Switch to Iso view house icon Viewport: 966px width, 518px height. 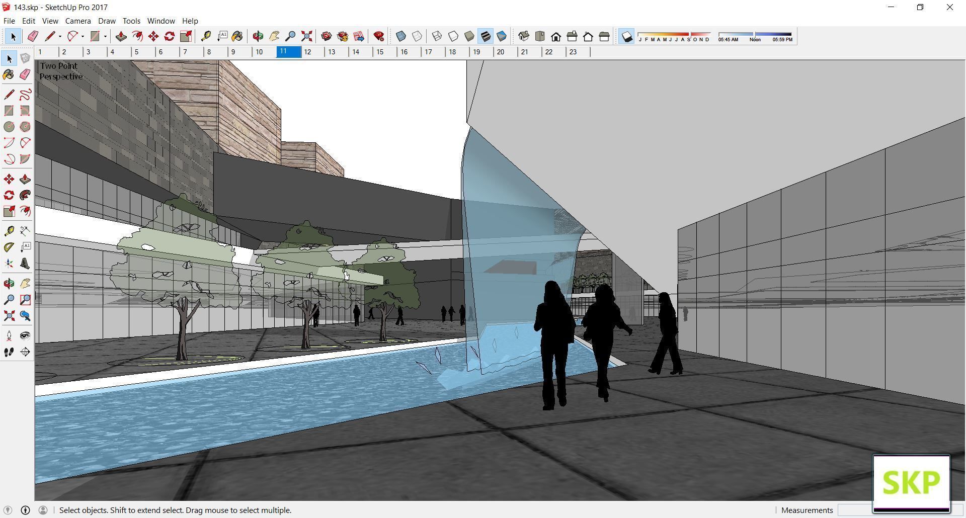tap(524, 36)
